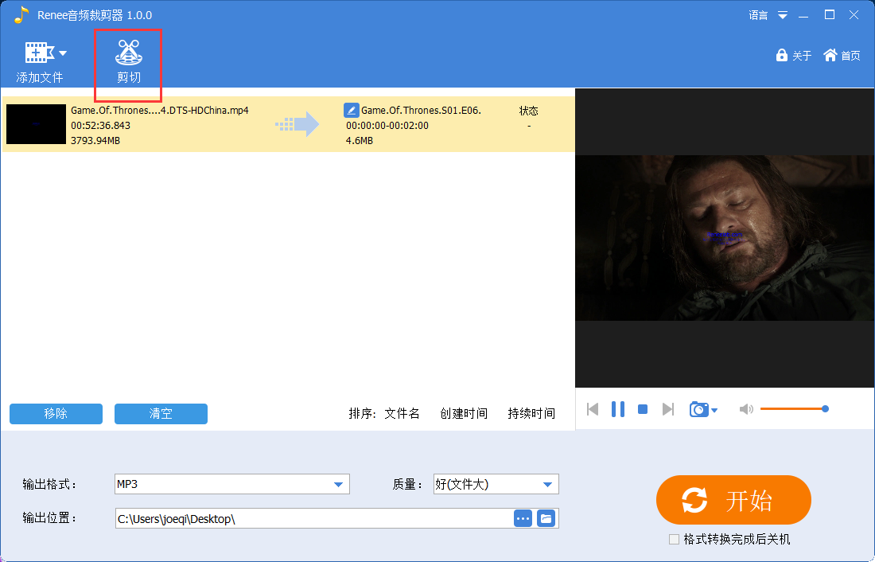Sort list by 创建时间
The height and width of the screenshot is (562, 875).
coord(464,413)
